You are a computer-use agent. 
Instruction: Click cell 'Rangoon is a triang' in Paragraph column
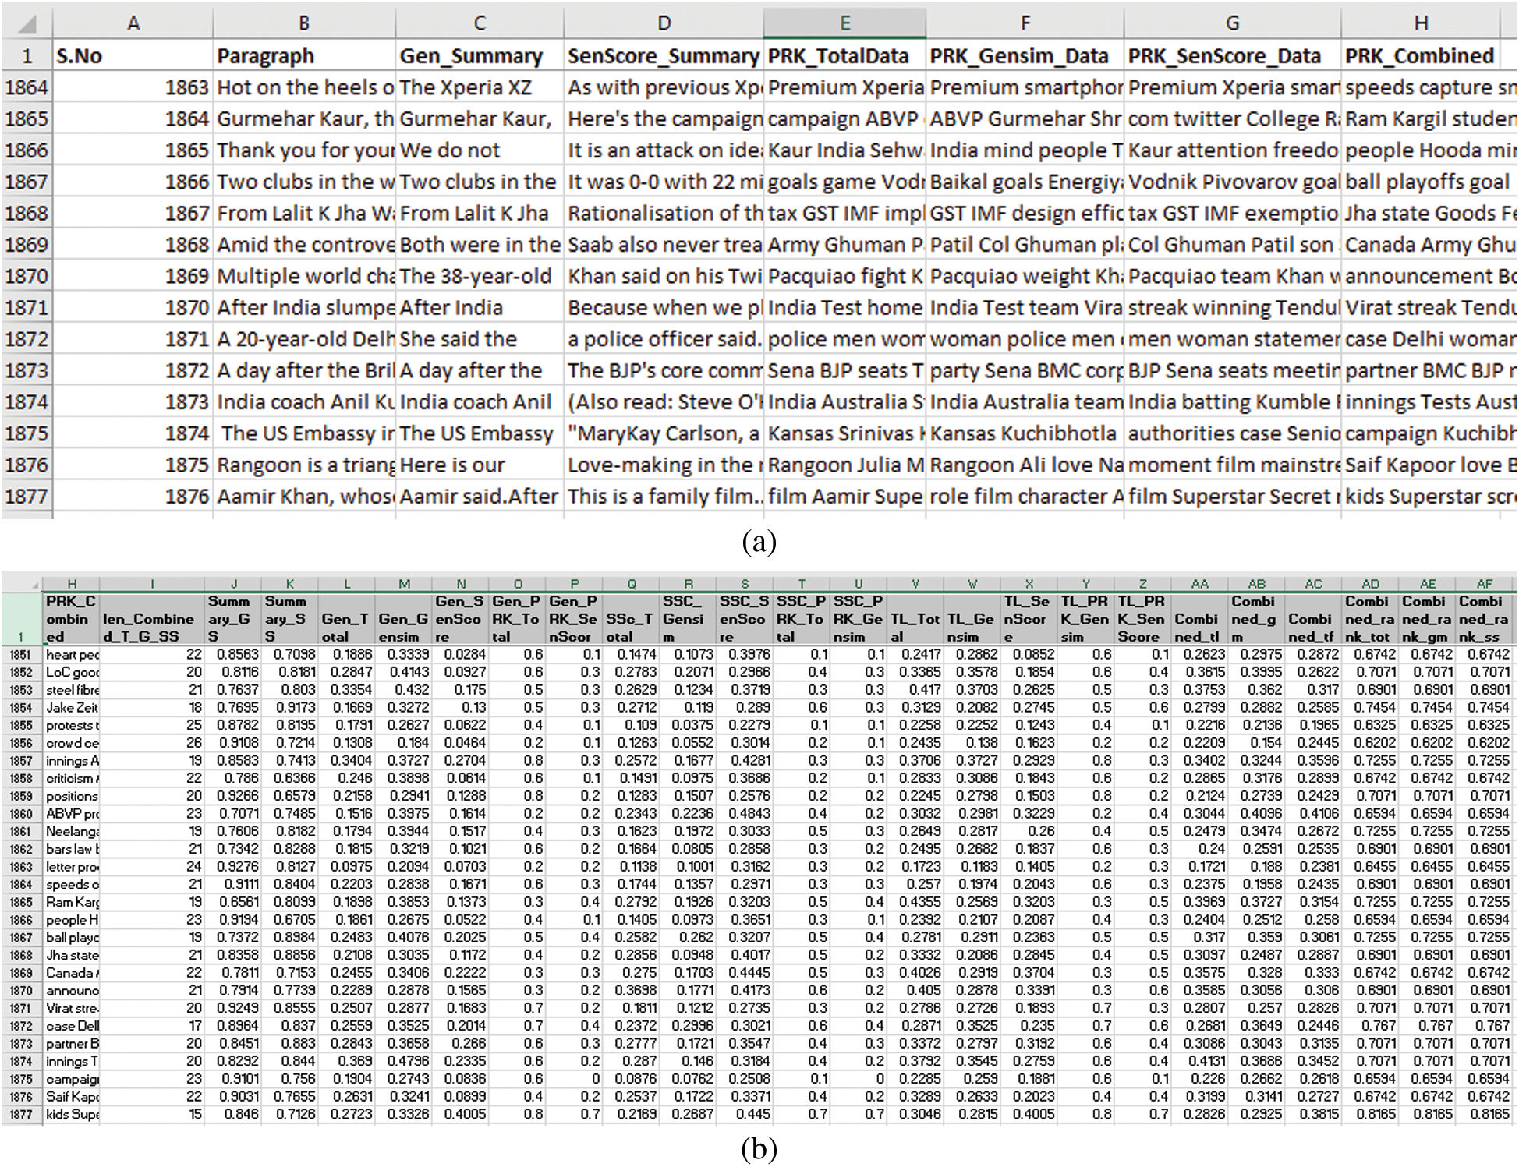coord(304,465)
